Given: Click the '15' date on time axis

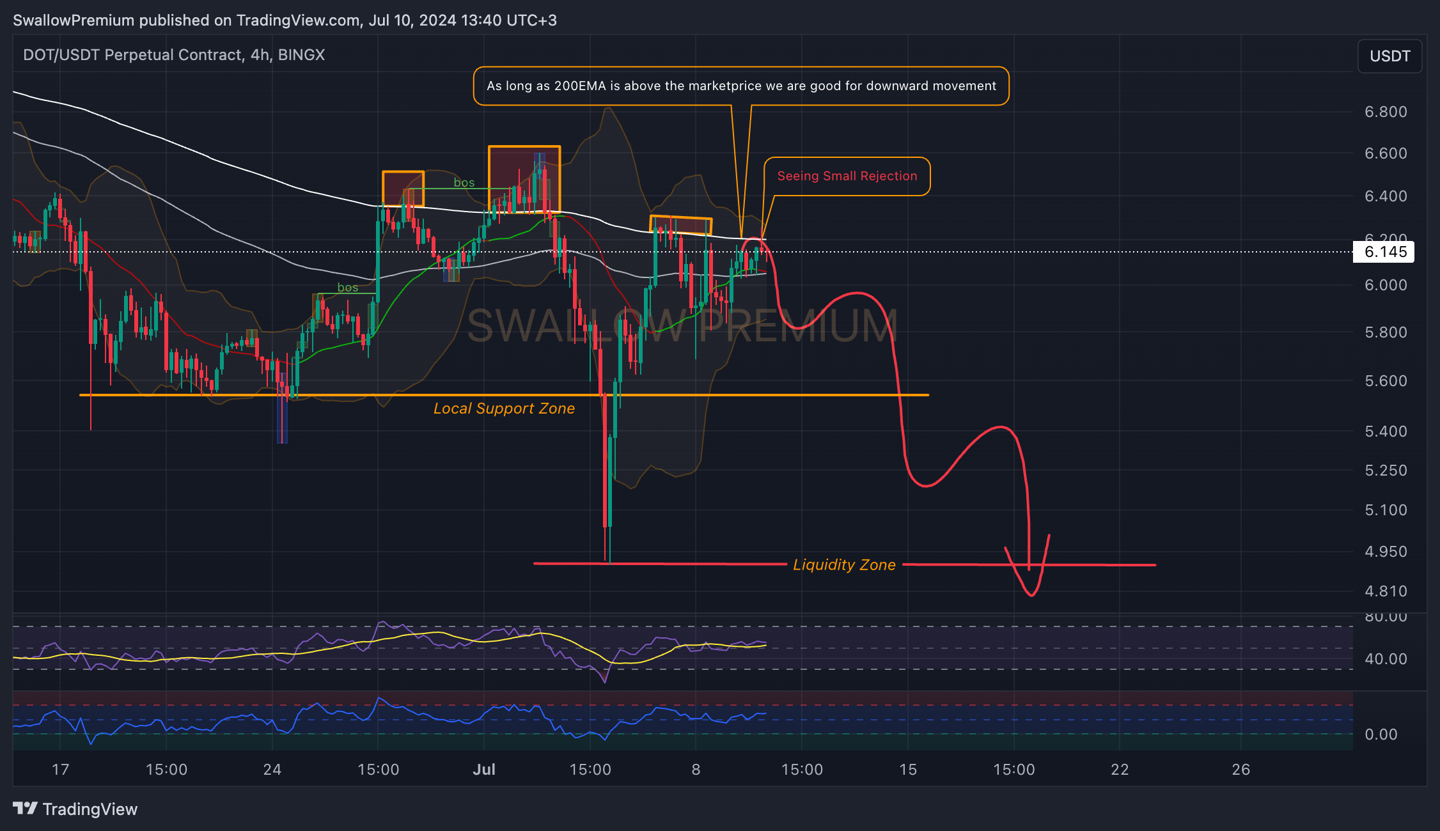Looking at the screenshot, I should tap(908, 770).
